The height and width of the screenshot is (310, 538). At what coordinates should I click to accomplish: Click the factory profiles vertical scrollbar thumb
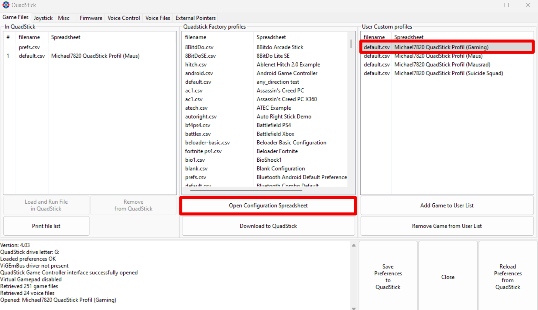[x=351, y=44]
